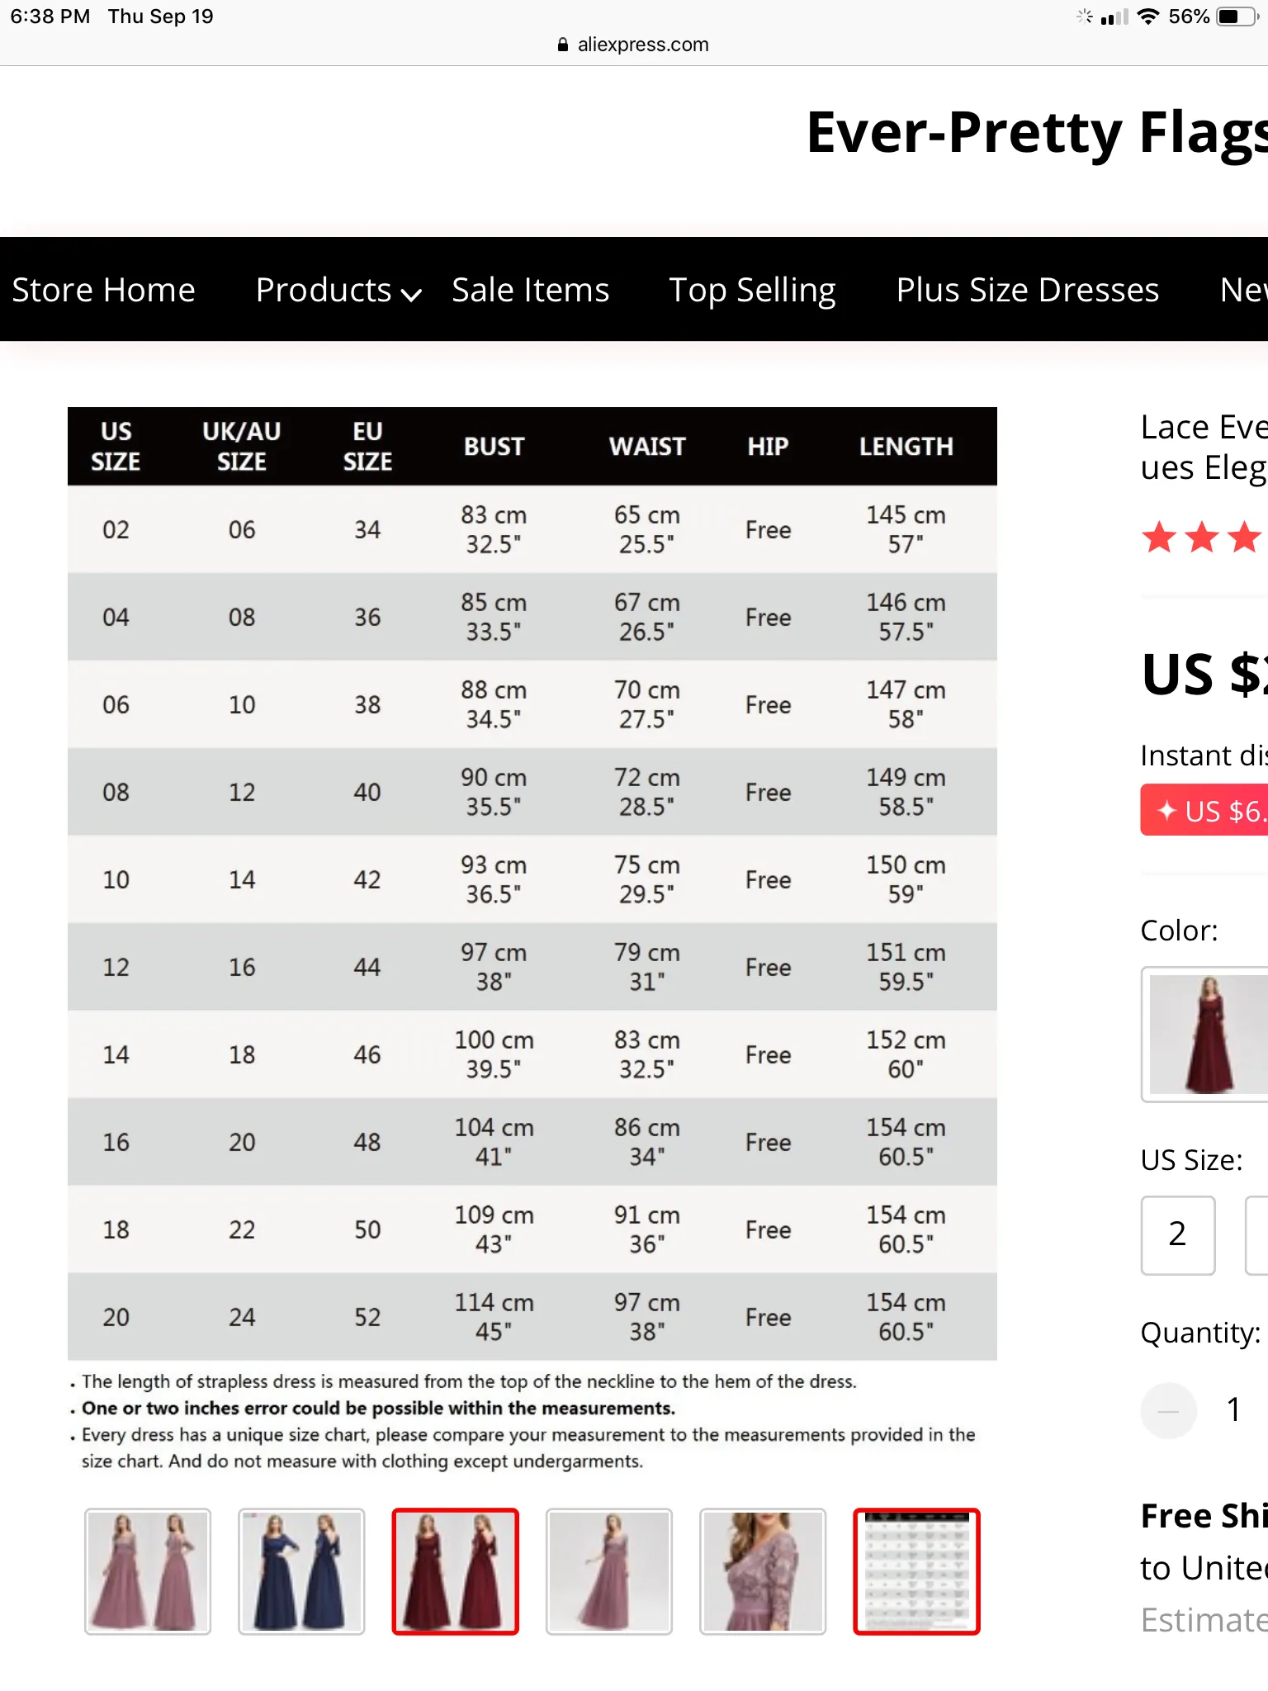Select the size chart thumbnail
The height and width of the screenshot is (1691, 1268).
point(916,1571)
